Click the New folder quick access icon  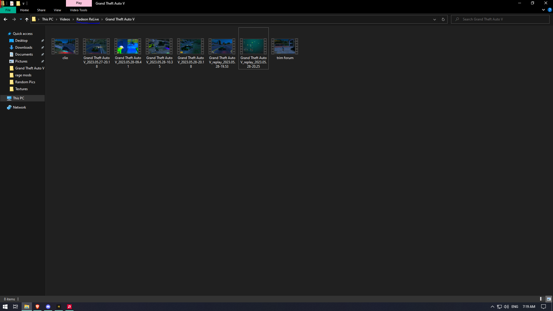tap(18, 3)
